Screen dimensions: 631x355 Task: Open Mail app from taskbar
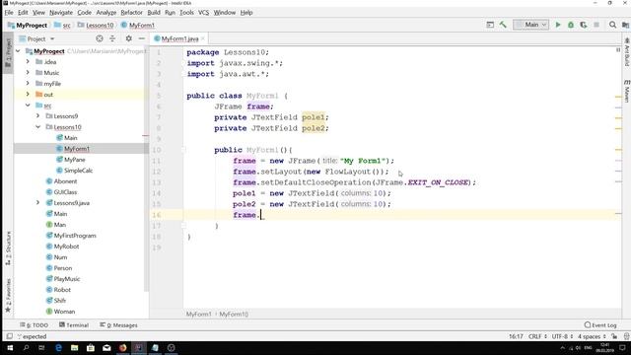point(106,348)
